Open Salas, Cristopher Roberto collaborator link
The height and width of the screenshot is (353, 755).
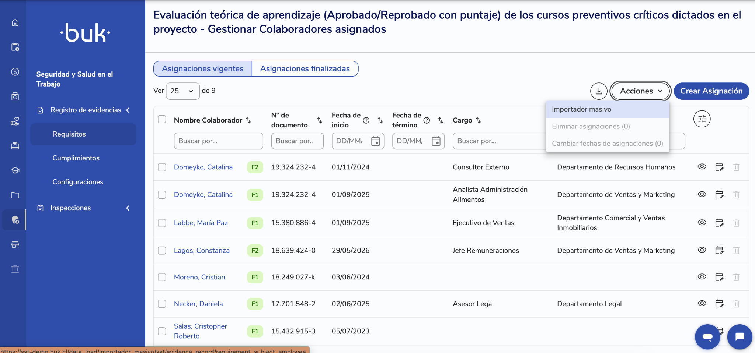click(x=201, y=331)
